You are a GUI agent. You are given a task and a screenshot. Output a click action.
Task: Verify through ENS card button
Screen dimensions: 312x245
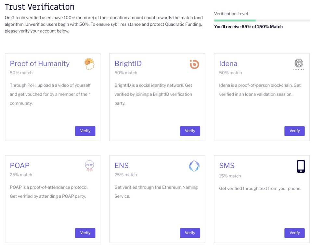point(190,233)
